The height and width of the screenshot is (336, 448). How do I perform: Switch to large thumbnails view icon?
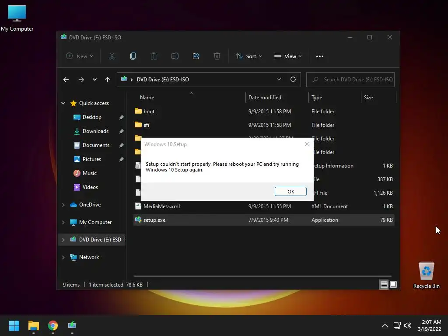pos(393,284)
